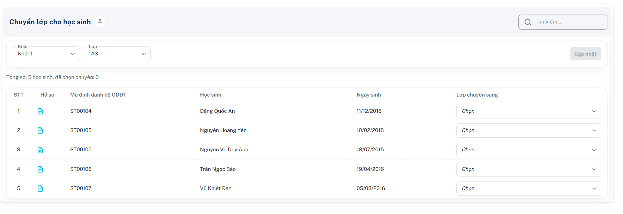
Task: Select the student code ST00106
Action: coord(81,169)
